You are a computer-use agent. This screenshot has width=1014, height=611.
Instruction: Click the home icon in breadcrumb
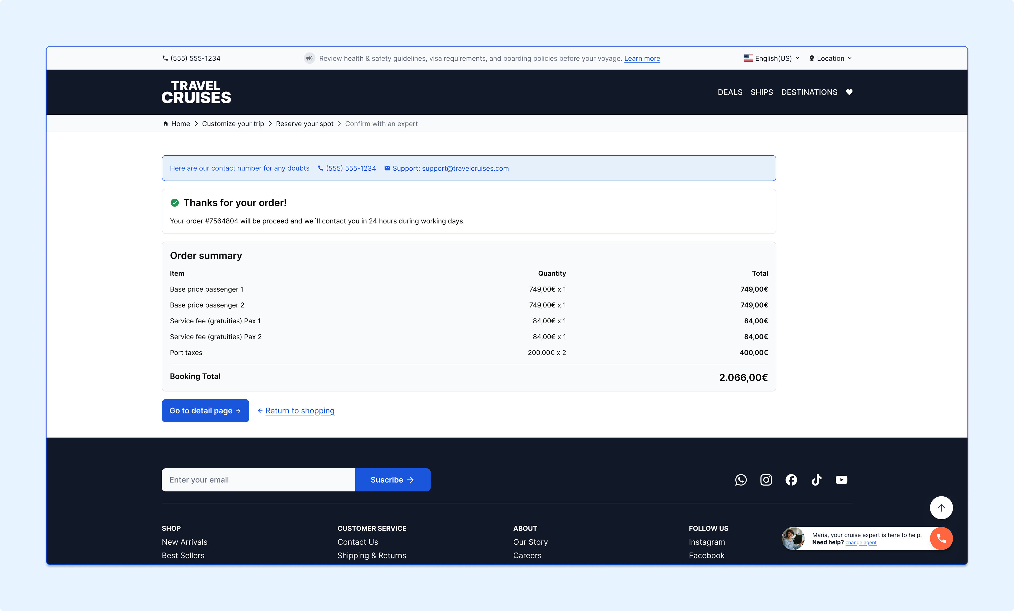tap(165, 124)
